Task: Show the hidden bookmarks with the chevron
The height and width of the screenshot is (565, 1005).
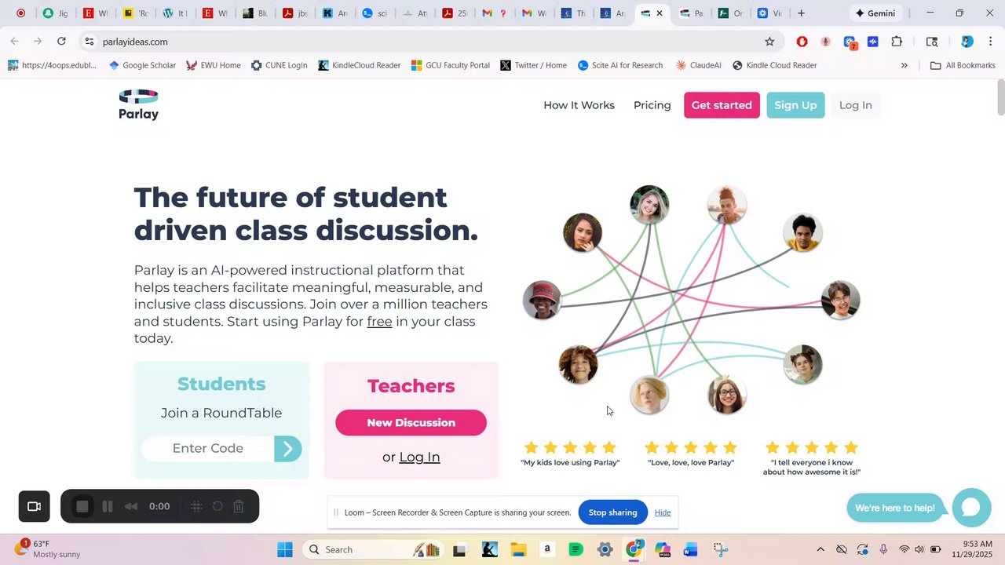Action: 904,65
